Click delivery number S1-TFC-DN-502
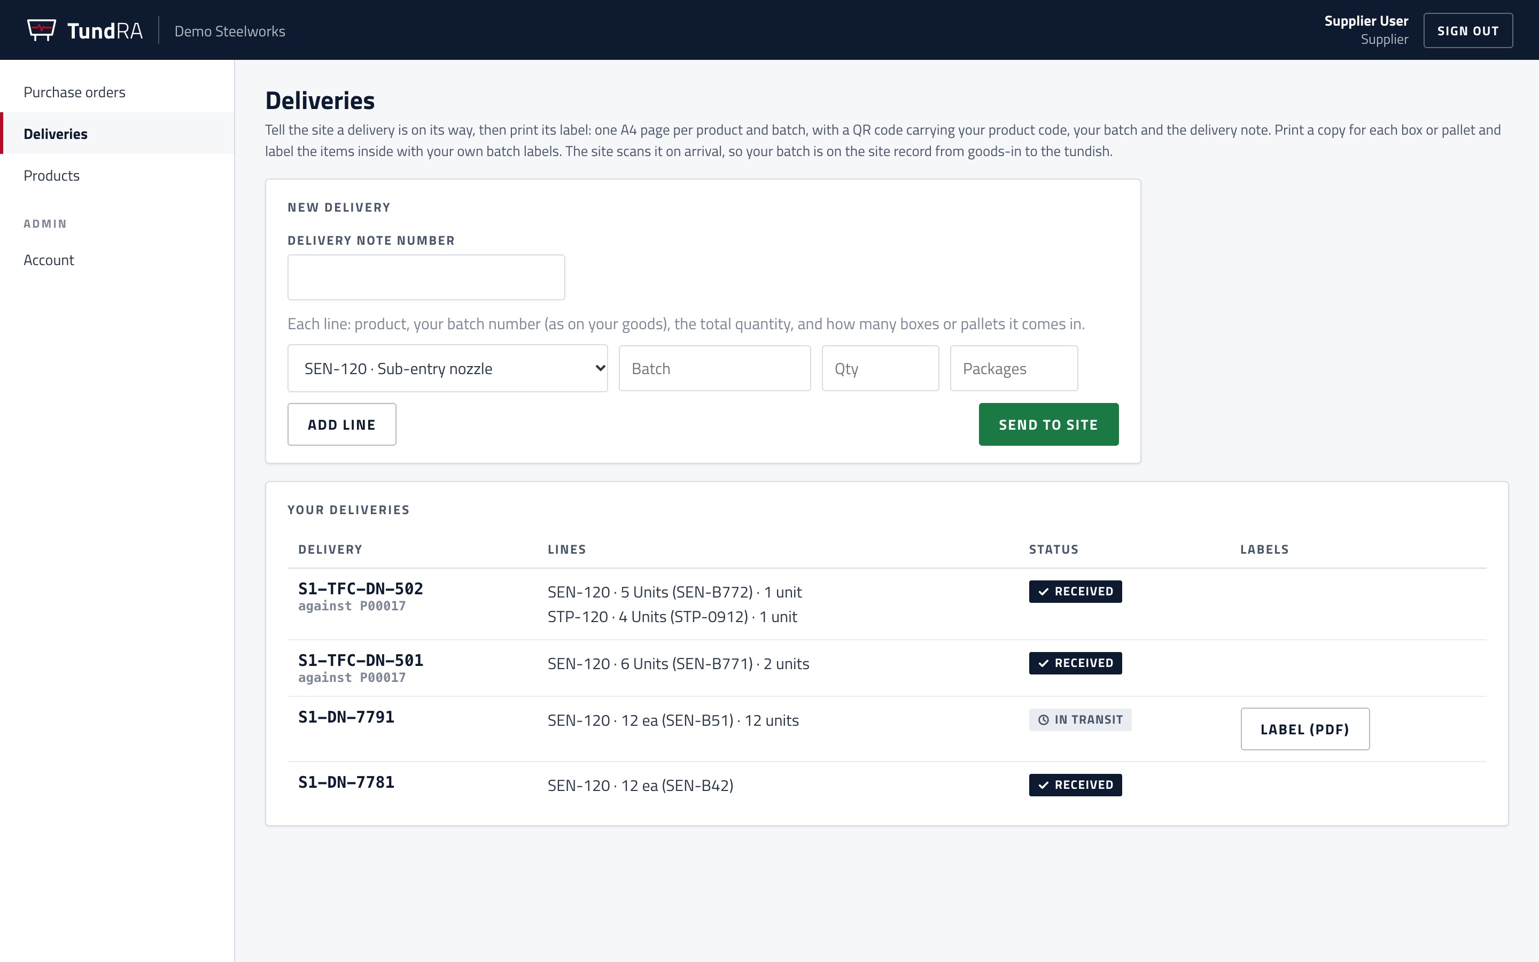Viewport: 1539px width, 962px height. tap(361, 588)
